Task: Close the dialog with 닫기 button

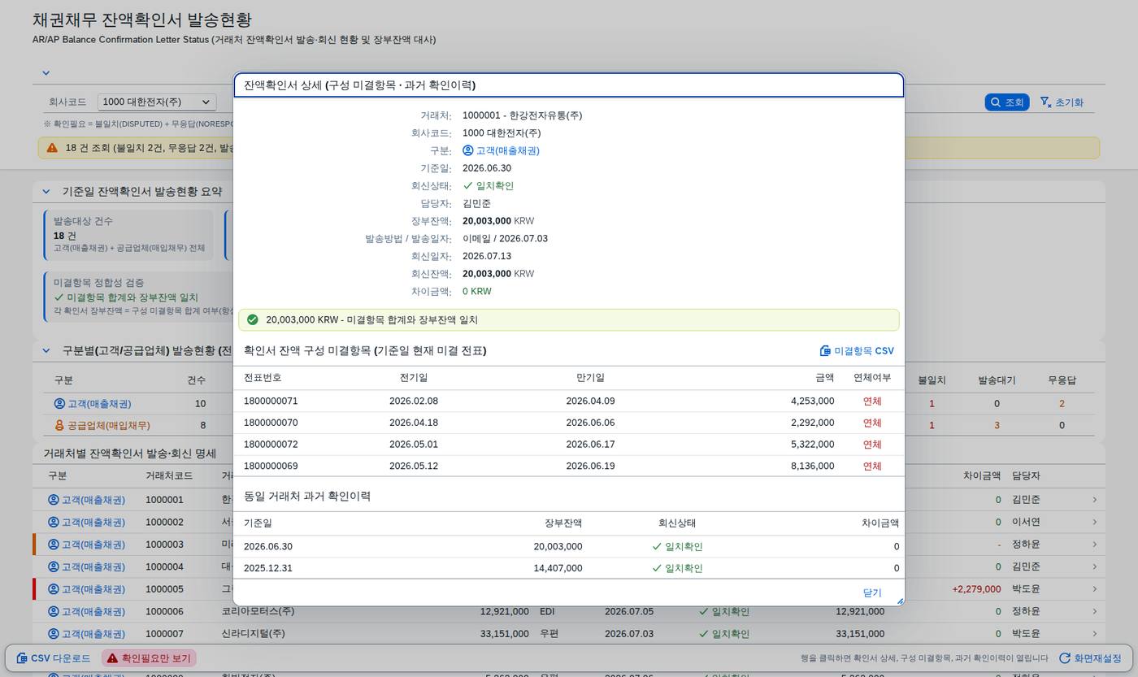Action: pos(871,592)
